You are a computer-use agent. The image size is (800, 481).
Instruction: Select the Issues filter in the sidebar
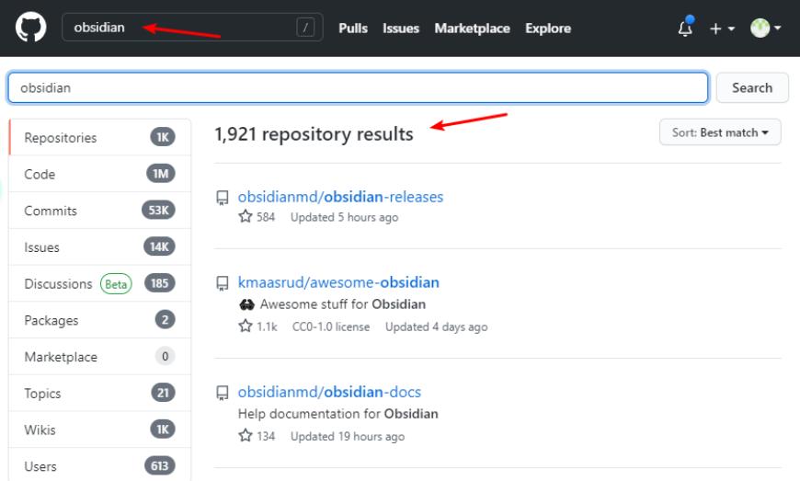[100, 246]
